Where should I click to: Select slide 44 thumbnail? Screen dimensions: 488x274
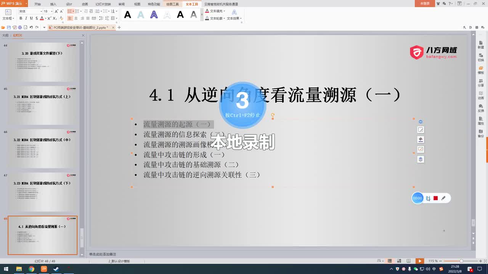click(42, 62)
